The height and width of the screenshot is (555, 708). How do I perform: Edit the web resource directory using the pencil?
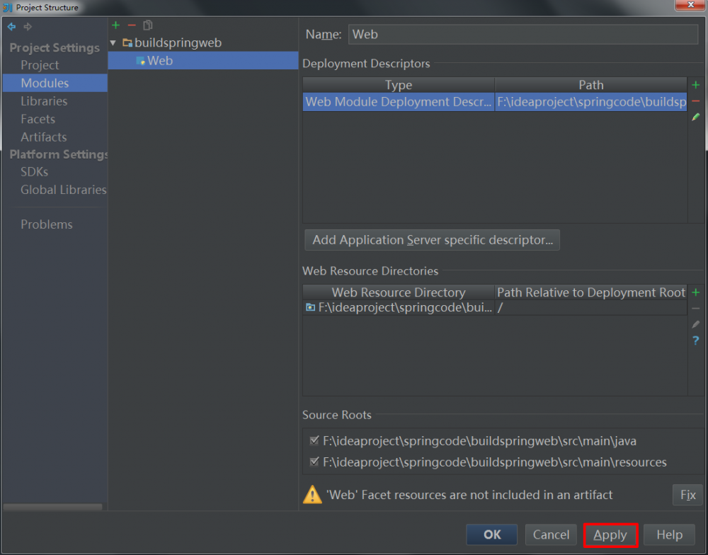tap(695, 324)
